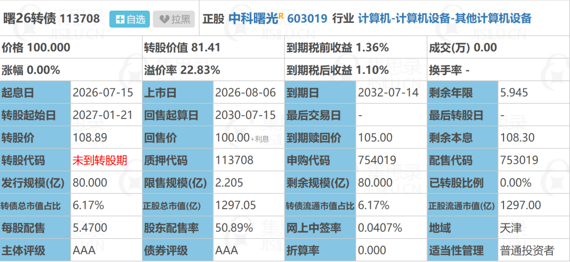Open 计算机-计算机设备-其他计算机设备 industry link
Viewport: 570px width, 262px height.
(444, 18)
